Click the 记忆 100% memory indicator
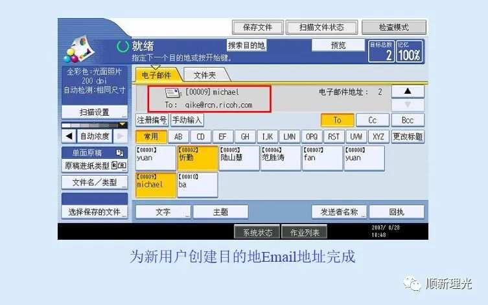Viewport: 488px width, 305px height. (410, 52)
